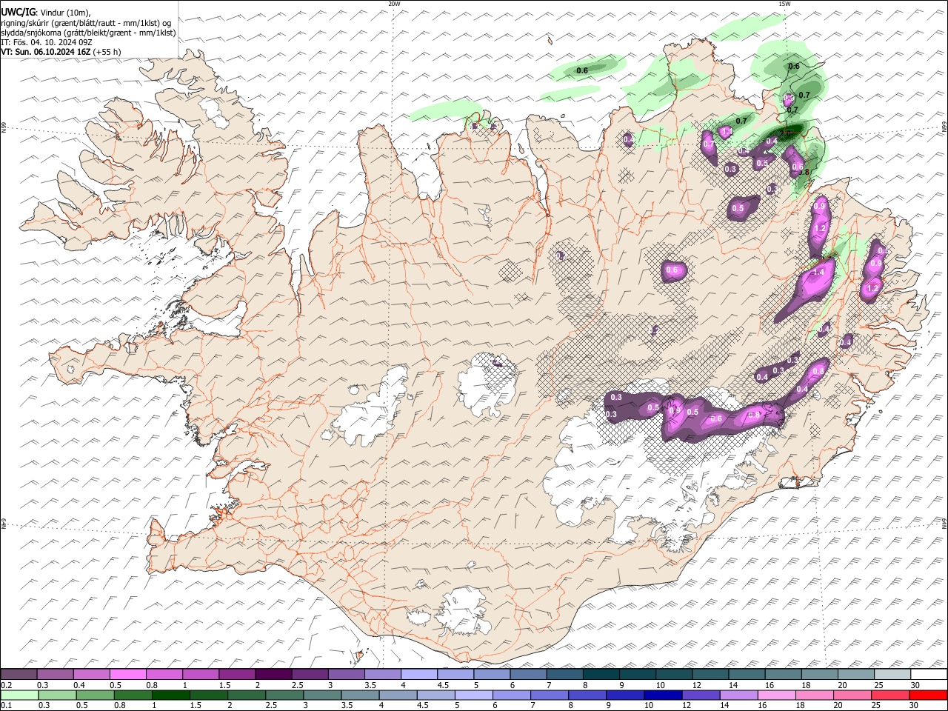Select the pale green 0.1 swatch, lower legend row
The width and height of the screenshot is (948, 711).
coord(19,695)
